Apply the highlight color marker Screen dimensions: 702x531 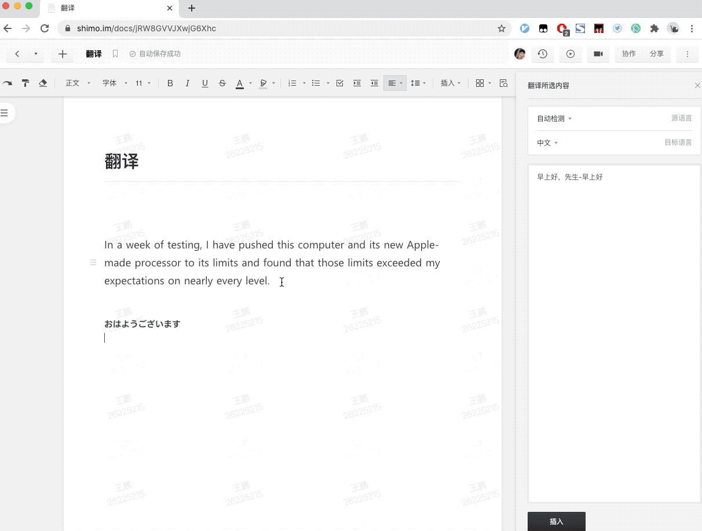[263, 83]
